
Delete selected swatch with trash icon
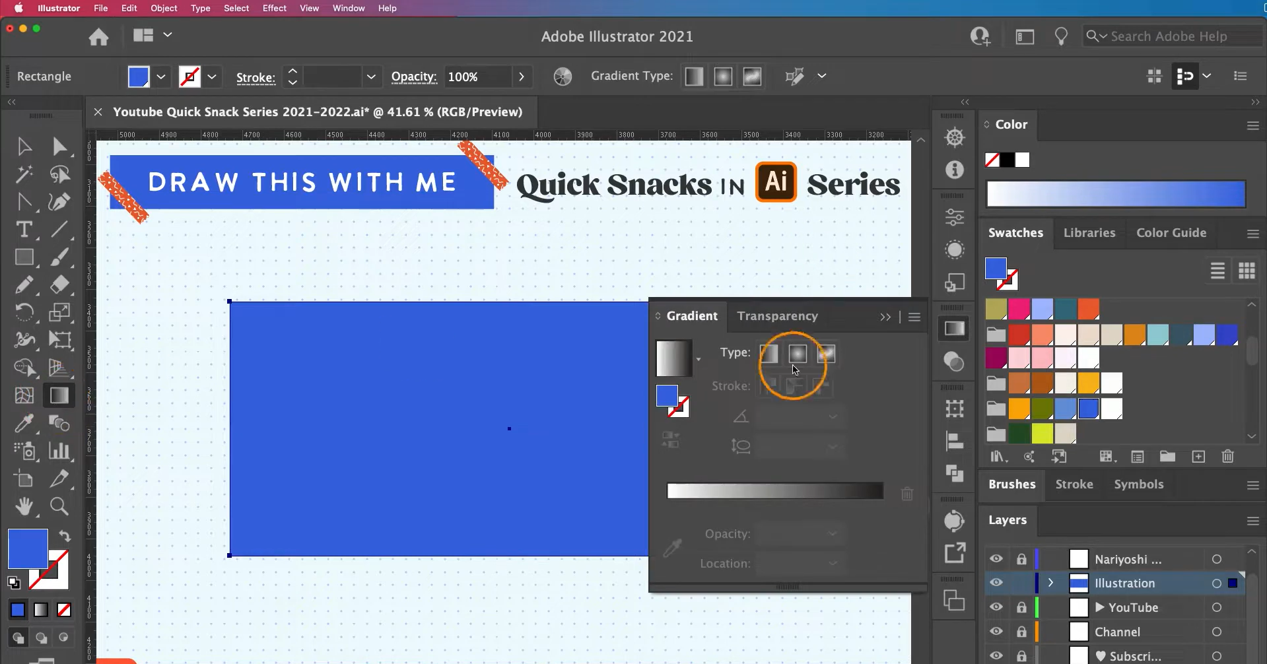click(1228, 456)
